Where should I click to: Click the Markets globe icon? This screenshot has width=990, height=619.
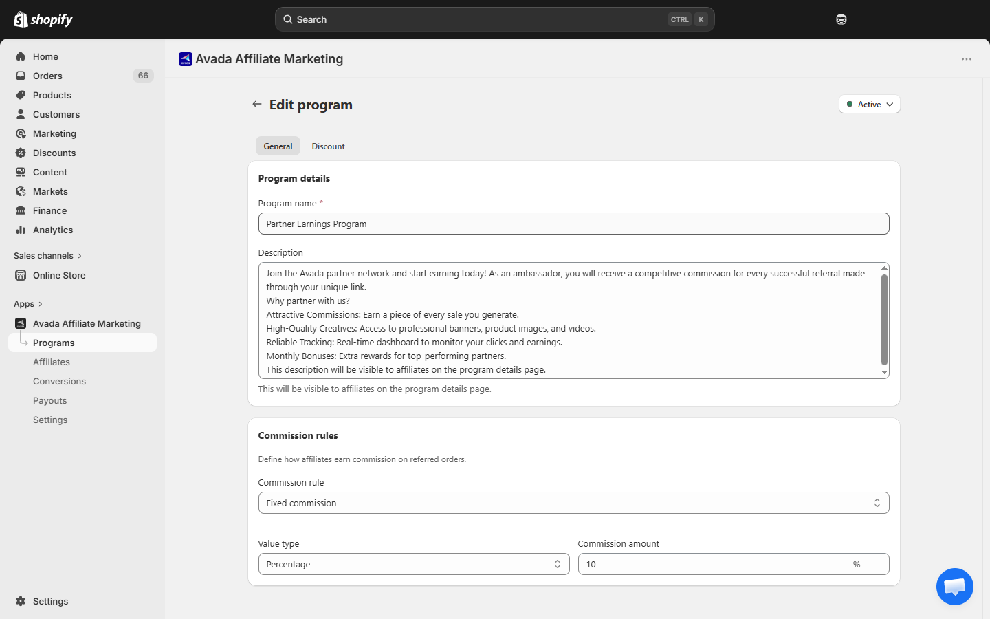click(x=21, y=191)
